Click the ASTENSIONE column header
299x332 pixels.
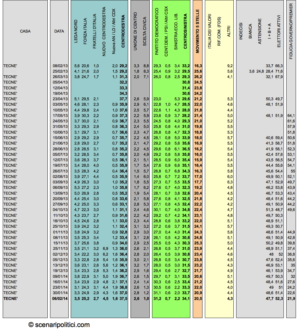pyautogui.click(x=260, y=31)
